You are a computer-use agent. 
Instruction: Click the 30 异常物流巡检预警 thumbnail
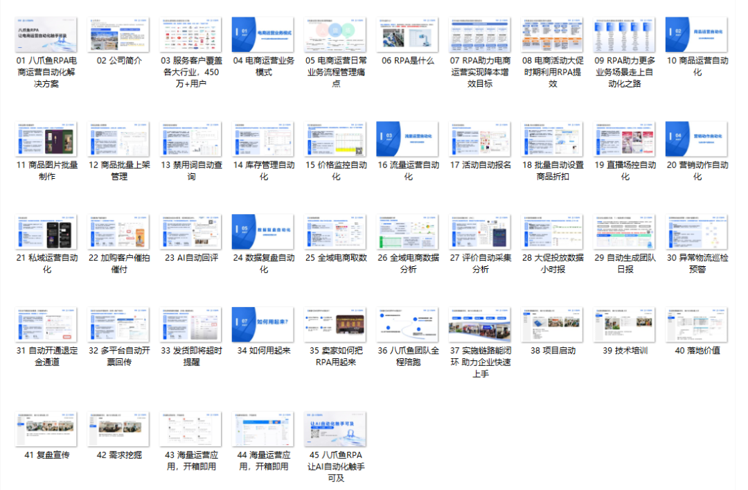[x=697, y=231]
